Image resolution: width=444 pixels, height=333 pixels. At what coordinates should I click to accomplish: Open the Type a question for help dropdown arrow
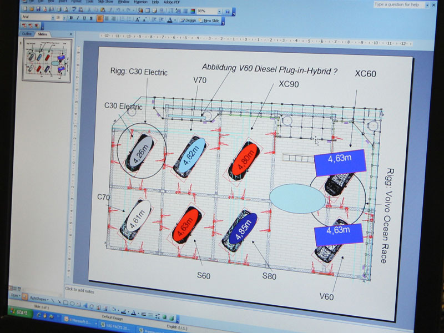click(427, 5)
